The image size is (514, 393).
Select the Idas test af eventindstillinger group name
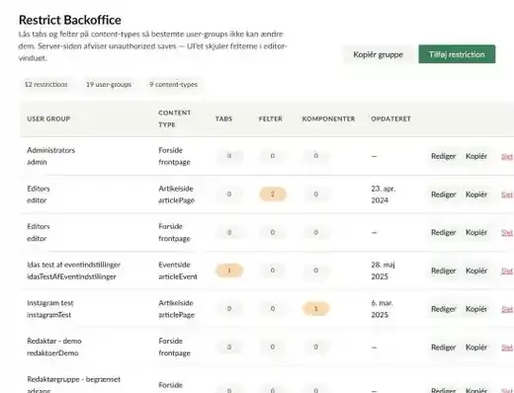click(74, 265)
